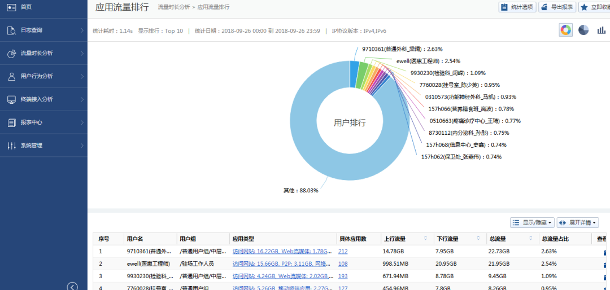This screenshot has height=290, width=610.
Task: Click the 其他：88.03% chart label
Action: (x=300, y=191)
